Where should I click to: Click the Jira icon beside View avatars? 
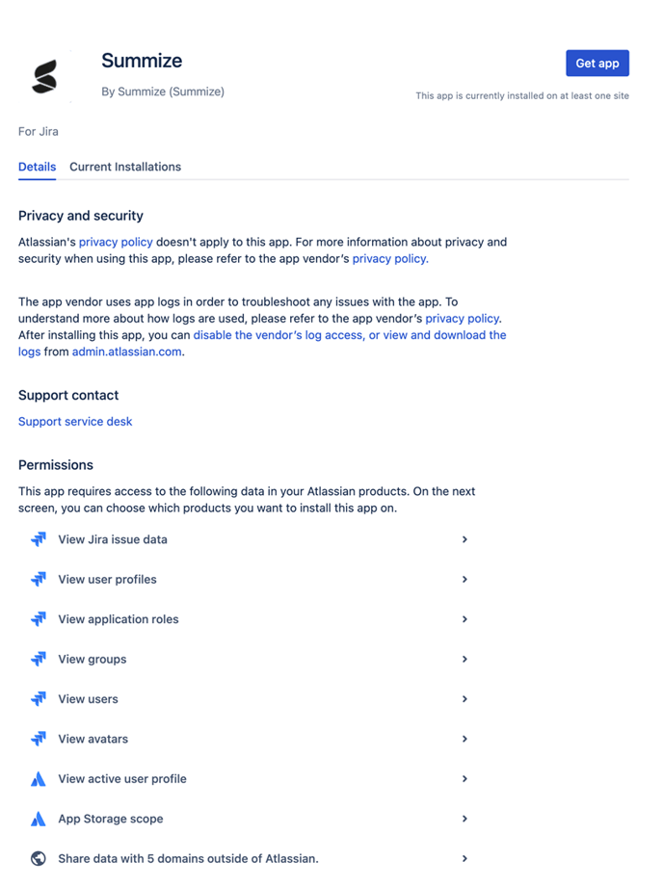39,739
